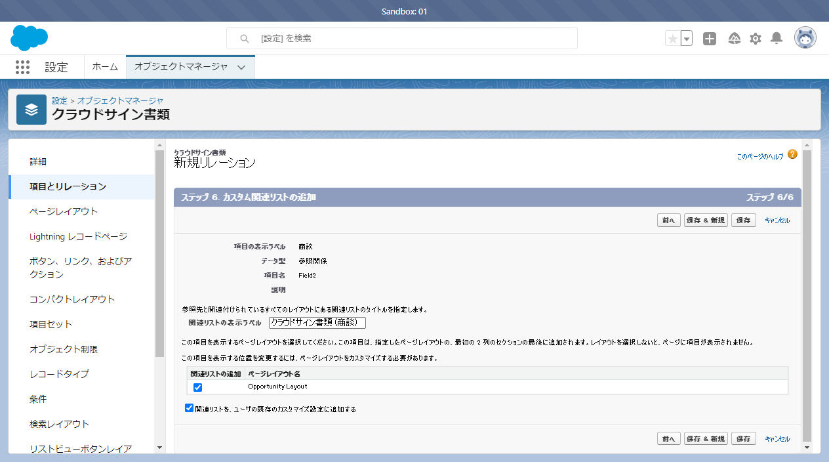The height and width of the screenshot is (462, 829).
Task: Select the オブジェクトマネージャ tab
Action: tap(181, 67)
